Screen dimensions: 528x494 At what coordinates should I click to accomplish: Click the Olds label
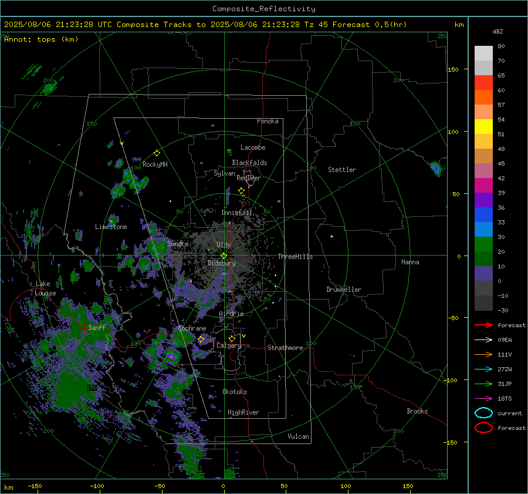tap(224, 245)
